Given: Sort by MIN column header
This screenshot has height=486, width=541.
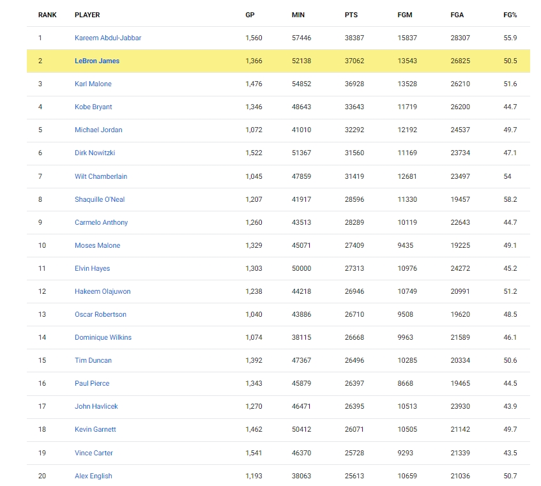Looking at the screenshot, I should (x=298, y=15).
